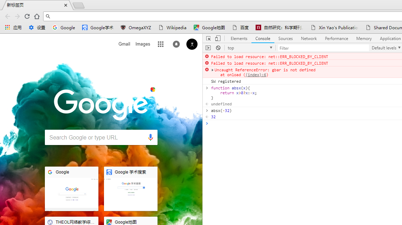Switch to the Performance tab
This screenshot has width=402, height=225.
[x=337, y=39]
